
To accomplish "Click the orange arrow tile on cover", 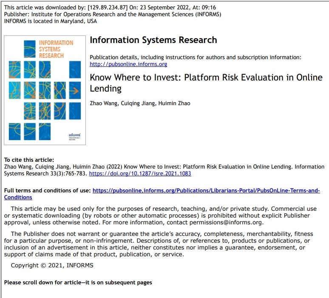I will 75,90.
